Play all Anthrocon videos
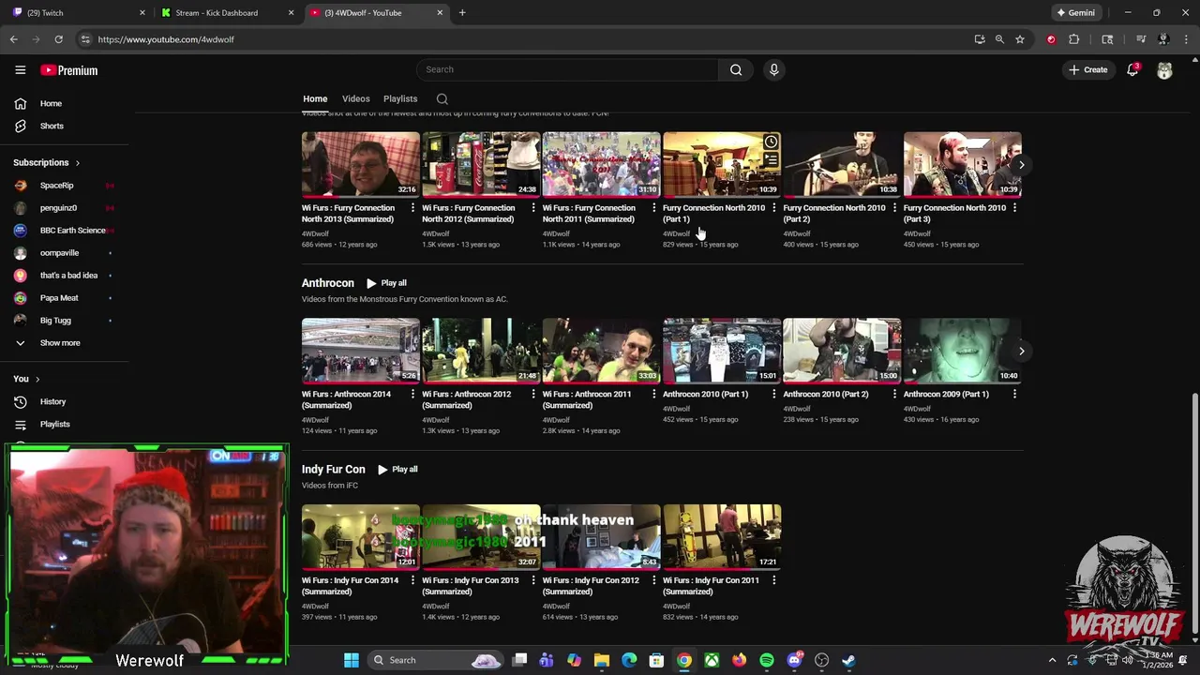The width and height of the screenshot is (1200, 675). (386, 283)
